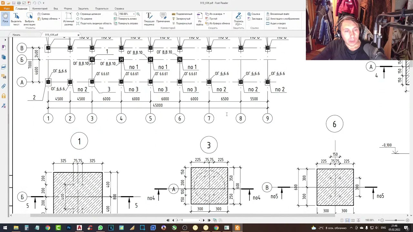Undo last action in quick access toolbar
The image size is (413, 232).
tap(34, 3)
